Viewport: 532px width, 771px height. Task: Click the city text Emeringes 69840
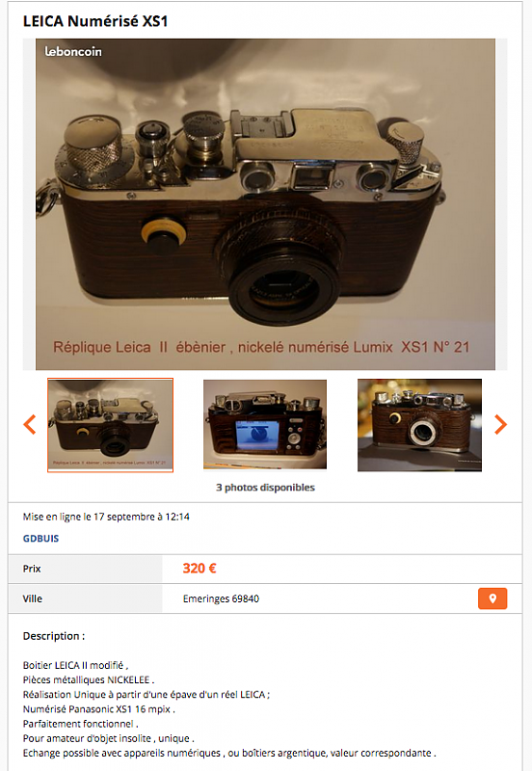coord(222,598)
